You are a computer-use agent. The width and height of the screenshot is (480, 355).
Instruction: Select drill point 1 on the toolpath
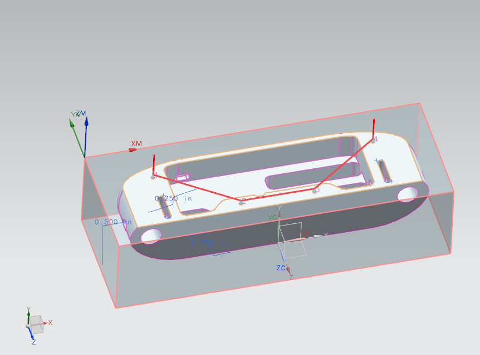coord(153,176)
